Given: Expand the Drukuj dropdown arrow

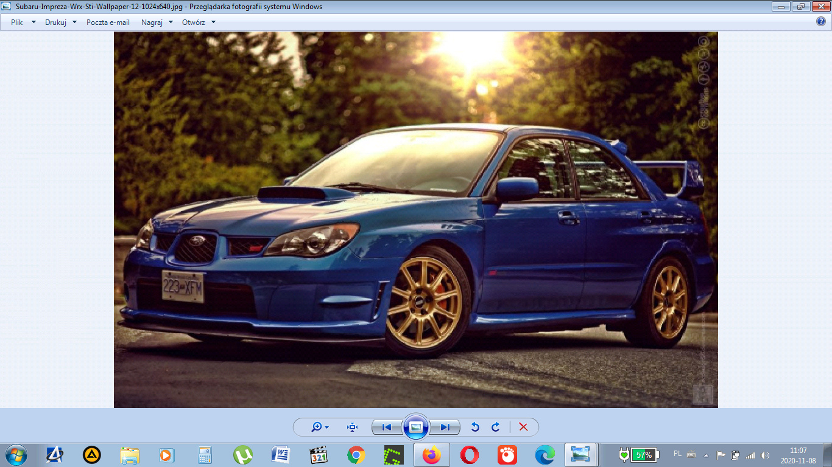Looking at the screenshot, I should click(74, 22).
